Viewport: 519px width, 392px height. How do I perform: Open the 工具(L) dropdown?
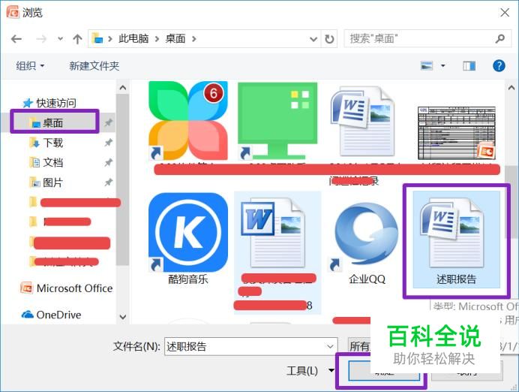click(310, 370)
